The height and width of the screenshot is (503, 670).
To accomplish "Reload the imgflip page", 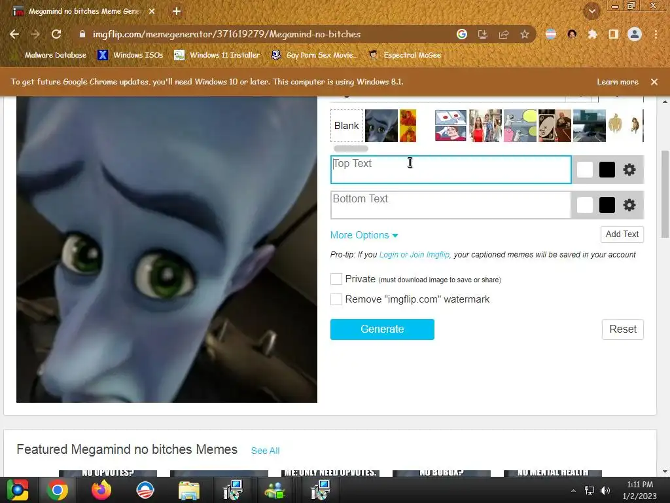I will tap(56, 34).
